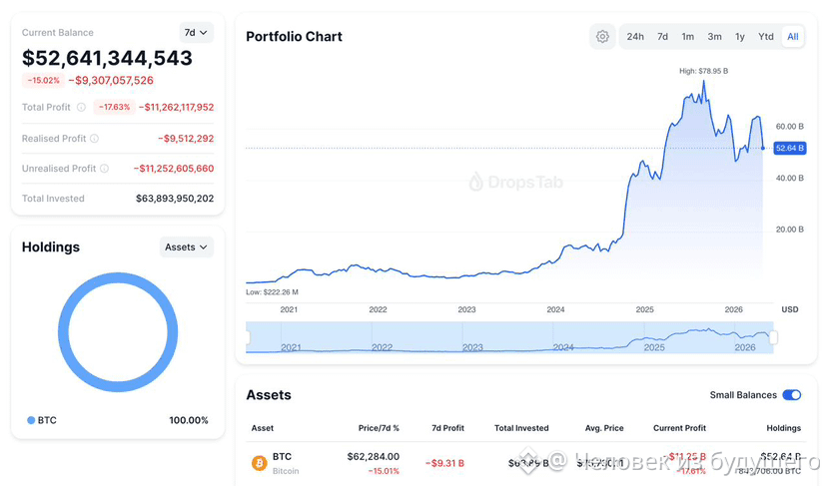Open chart settings gear icon
The image size is (828, 486).
coord(602,36)
